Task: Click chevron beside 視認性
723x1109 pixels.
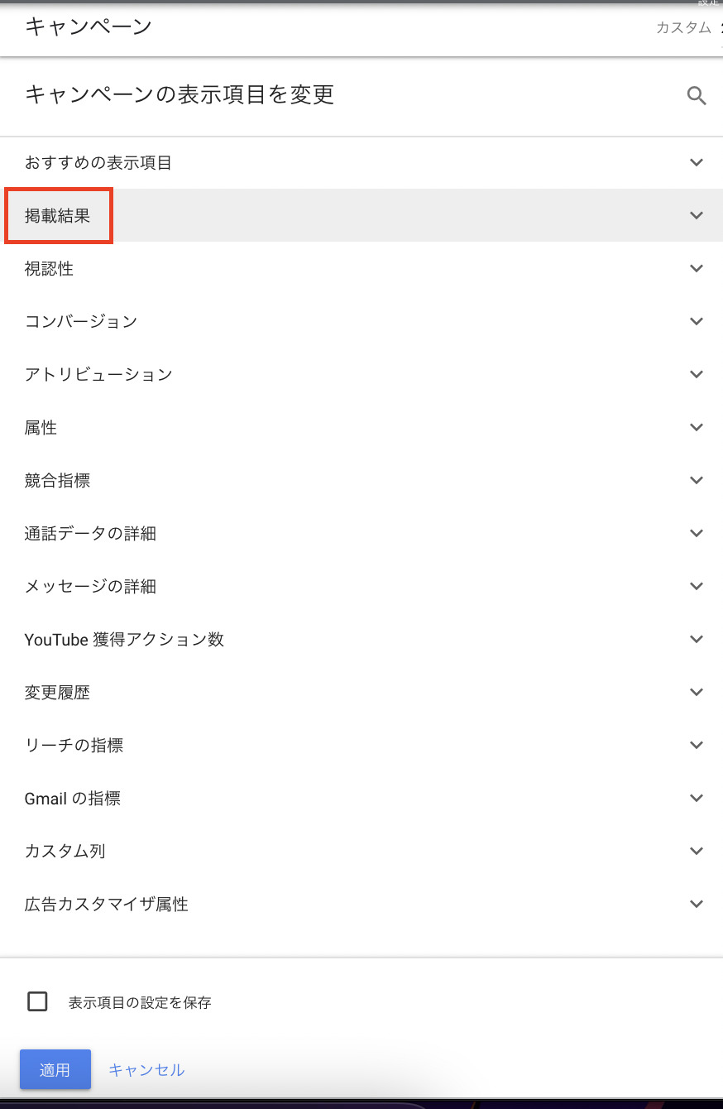Action: [x=697, y=268]
